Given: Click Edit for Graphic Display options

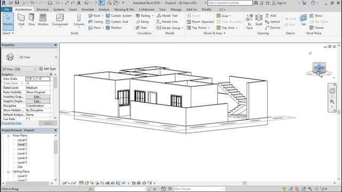Looking at the screenshot, I should click(x=38, y=101).
